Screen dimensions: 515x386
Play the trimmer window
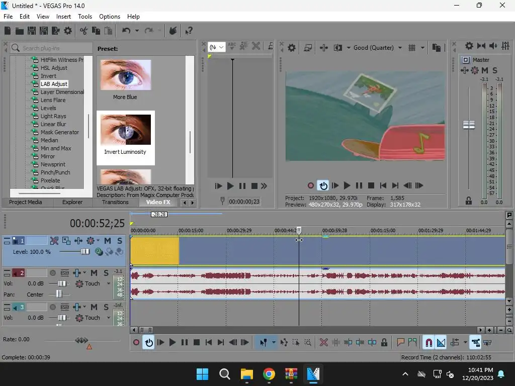pyautogui.click(x=230, y=186)
